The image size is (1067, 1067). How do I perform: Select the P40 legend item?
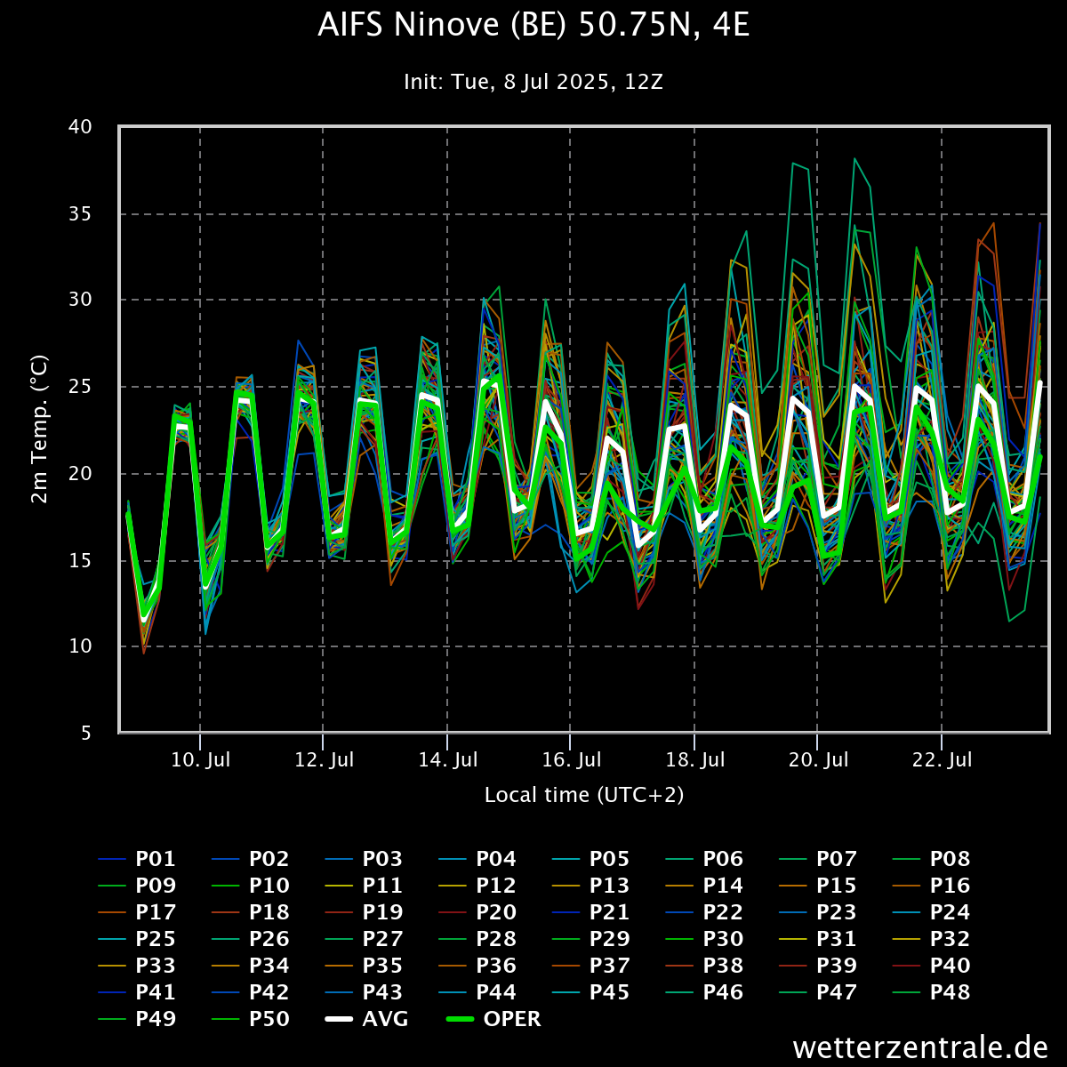tap(932, 966)
